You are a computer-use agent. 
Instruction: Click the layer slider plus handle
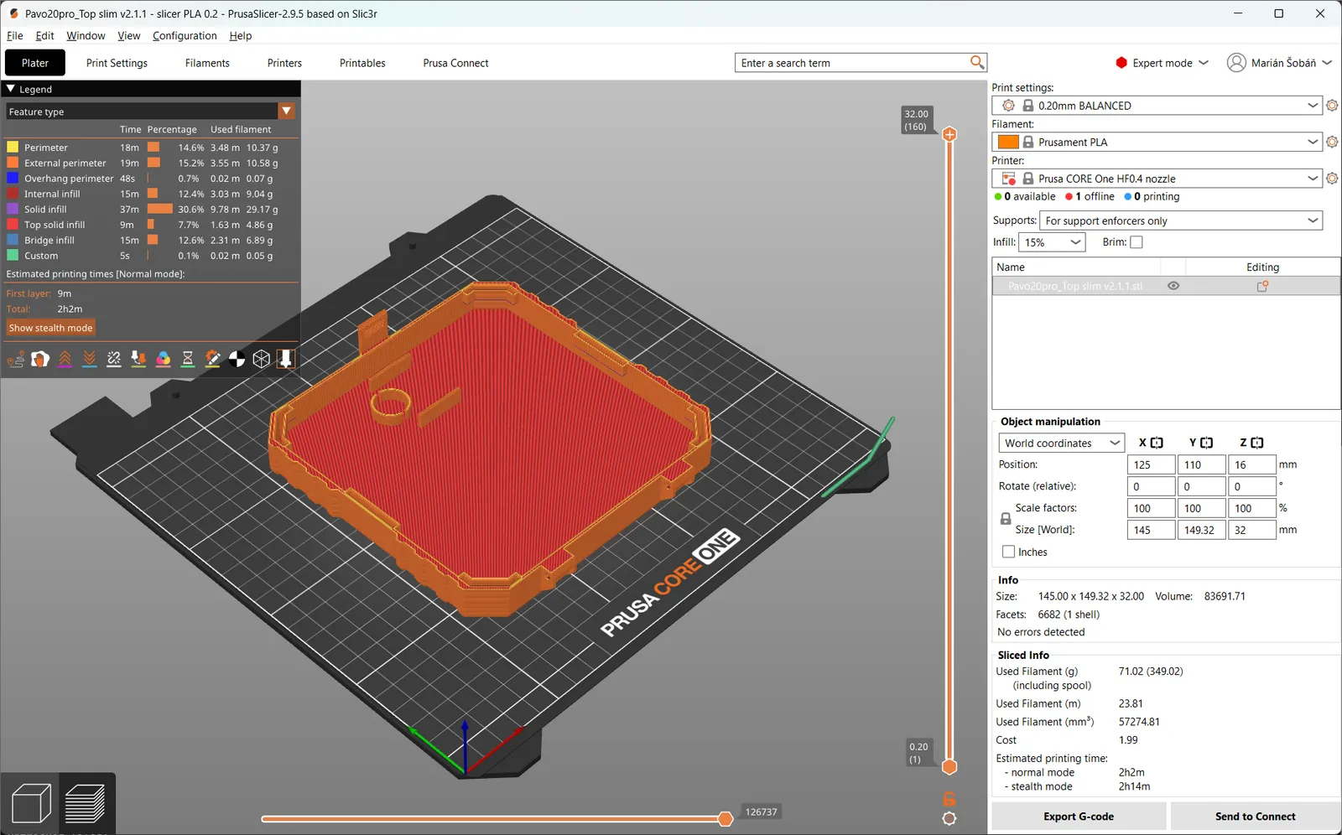(x=949, y=134)
